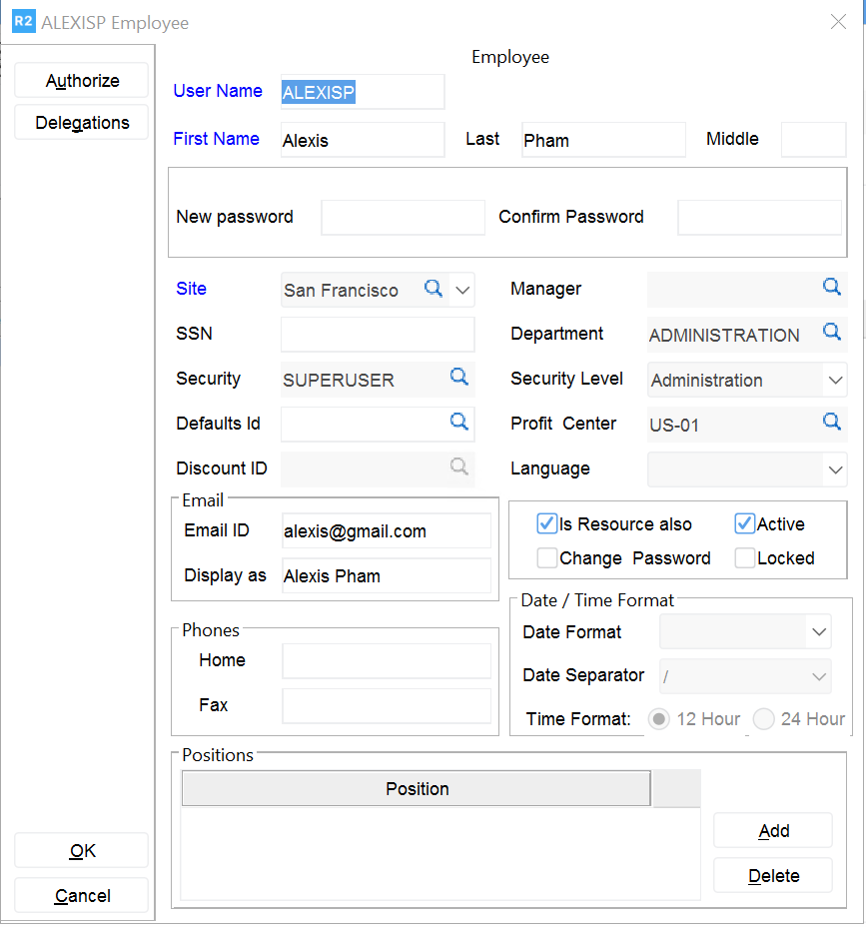Open the Date Format dropdown
Screen dimensions: 866x927
(819, 632)
